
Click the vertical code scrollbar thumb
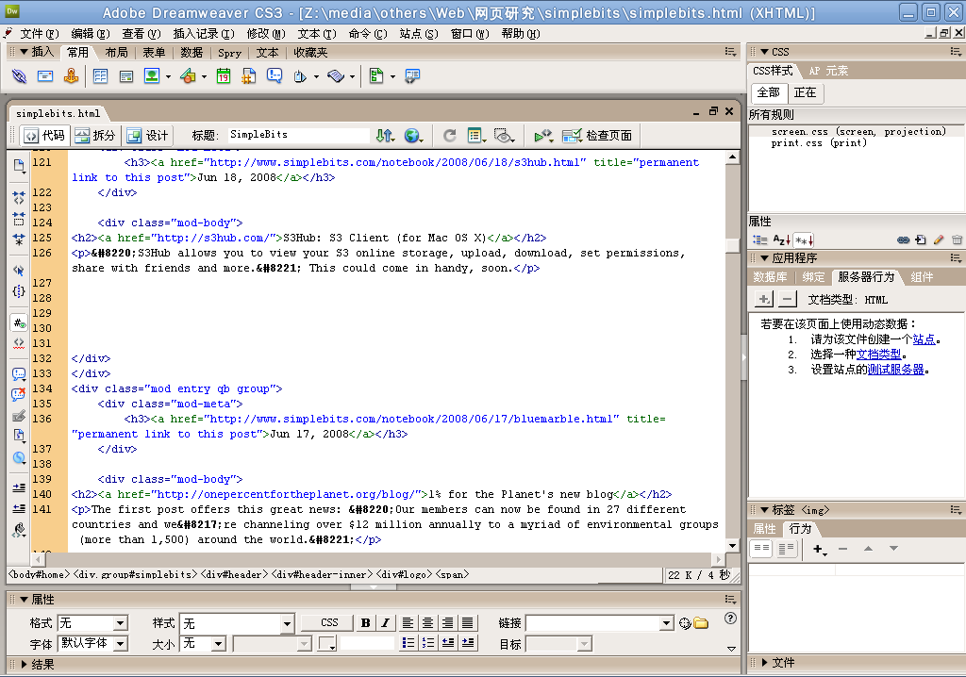[732, 246]
